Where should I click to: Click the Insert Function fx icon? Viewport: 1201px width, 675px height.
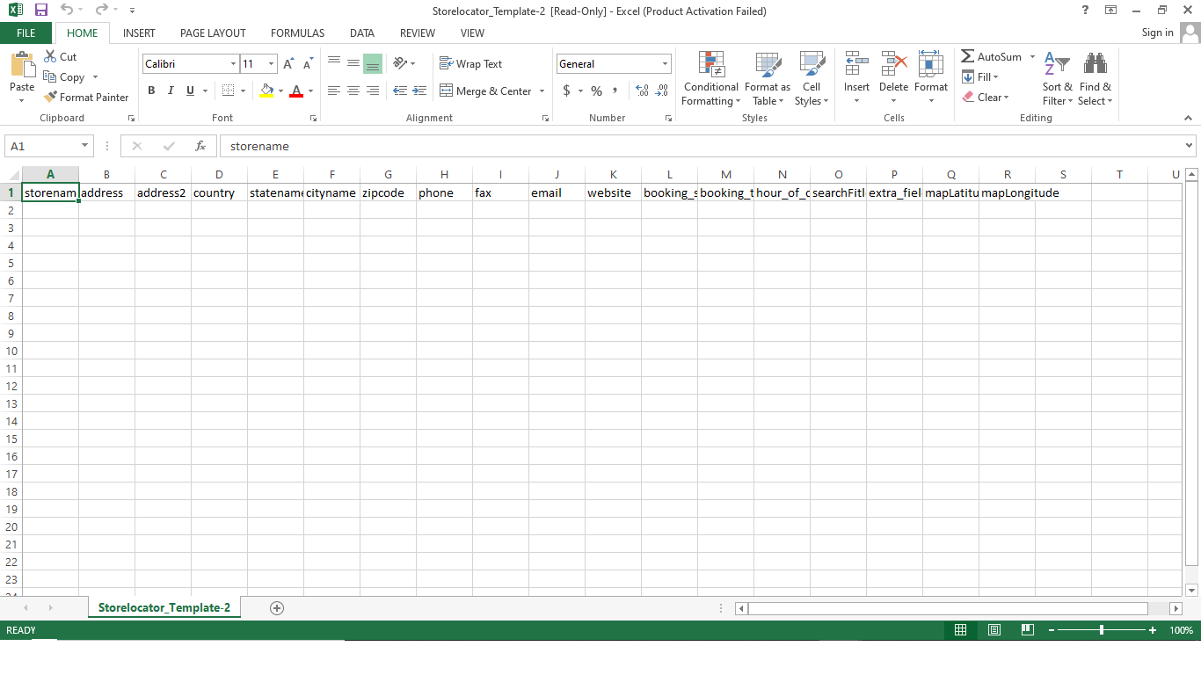point(200,146)
